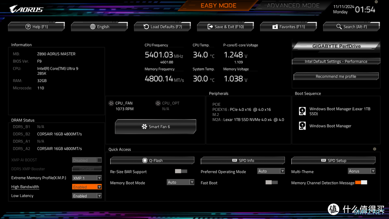389x219 pixels.
Task: Toggle Re-Size BAR Support switch
Action: (x=181, y=171)
